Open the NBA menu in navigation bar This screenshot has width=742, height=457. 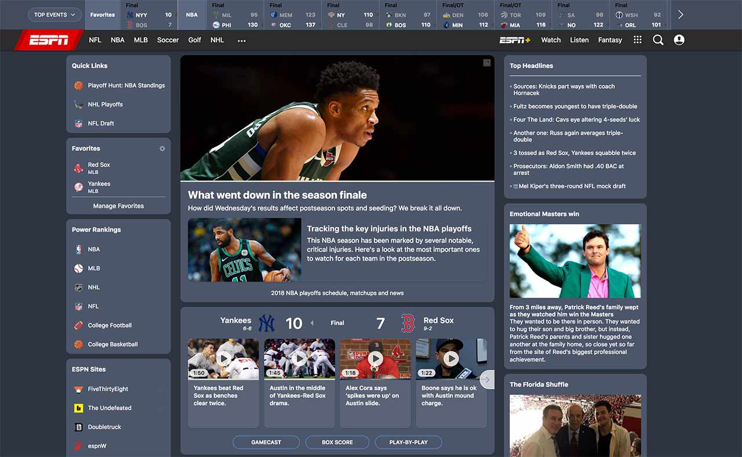tap(118, 40)
